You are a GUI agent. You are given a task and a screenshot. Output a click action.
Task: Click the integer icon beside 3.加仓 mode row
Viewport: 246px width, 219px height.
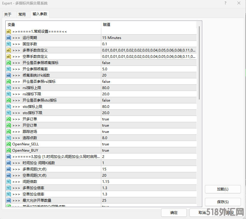point(8,157)
